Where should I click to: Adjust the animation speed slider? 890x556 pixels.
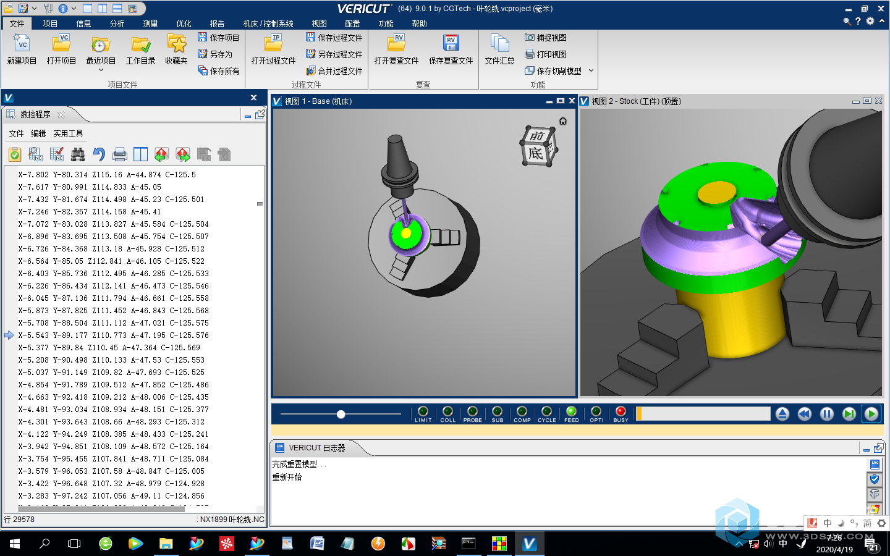pos(341,414)
